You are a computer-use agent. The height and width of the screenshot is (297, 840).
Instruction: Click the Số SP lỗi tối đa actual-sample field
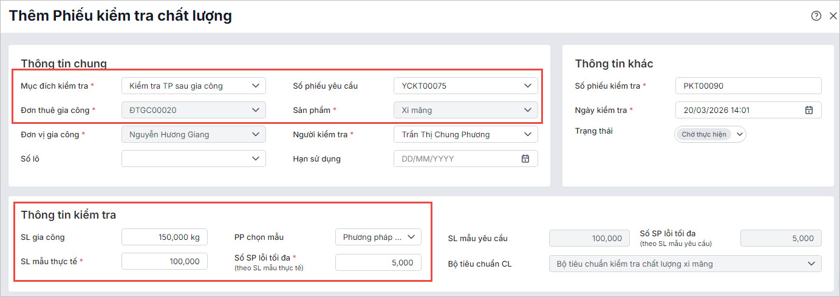tap(377, 262)
